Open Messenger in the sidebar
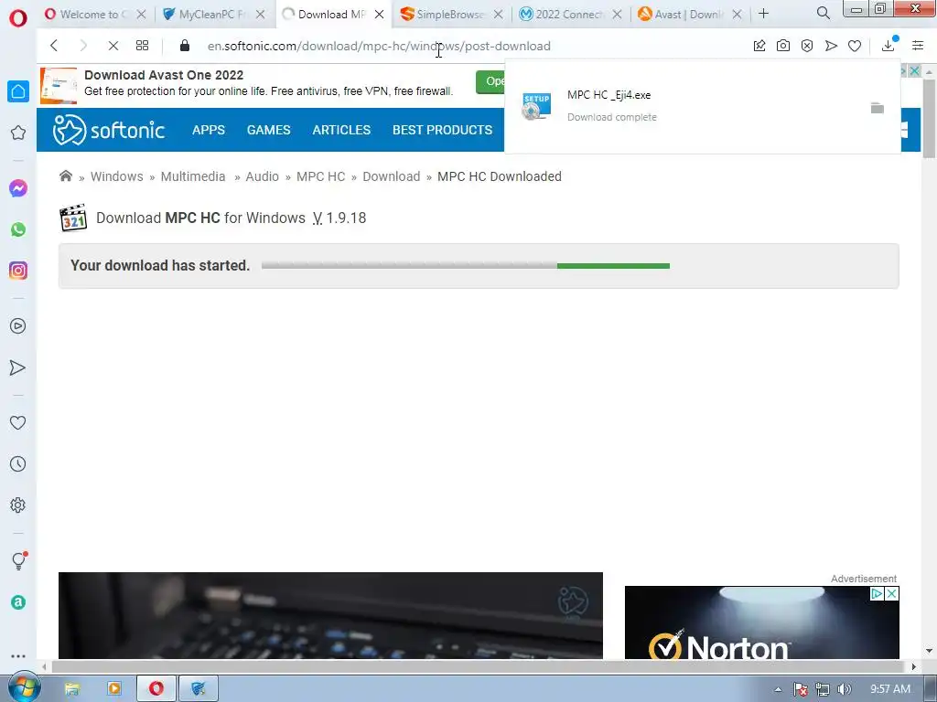 (x=18, y=188)
